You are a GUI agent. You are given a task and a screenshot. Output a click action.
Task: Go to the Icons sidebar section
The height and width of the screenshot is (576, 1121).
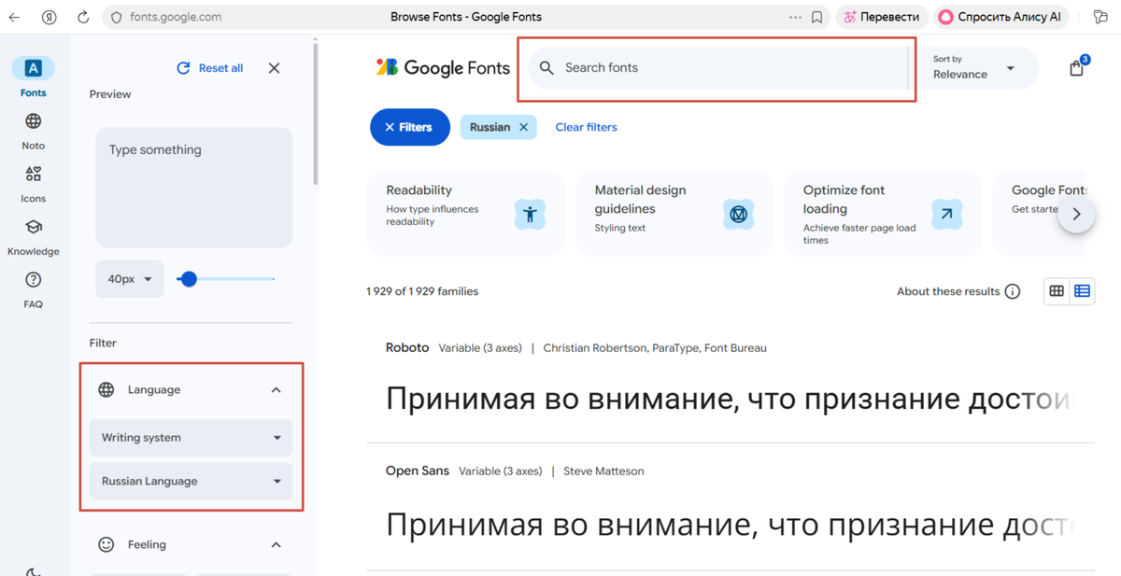click(x=33, y=184)
